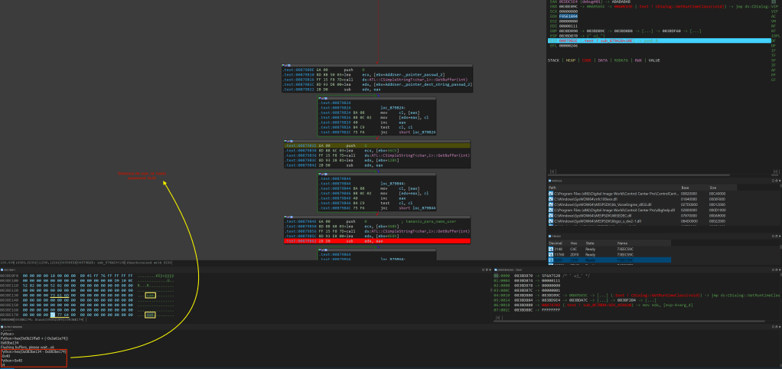Click the red breakpoint line sub edx, eax
The width and height of the screenshot is (782, 369).
pyautogui.click(x=360, y=240)
